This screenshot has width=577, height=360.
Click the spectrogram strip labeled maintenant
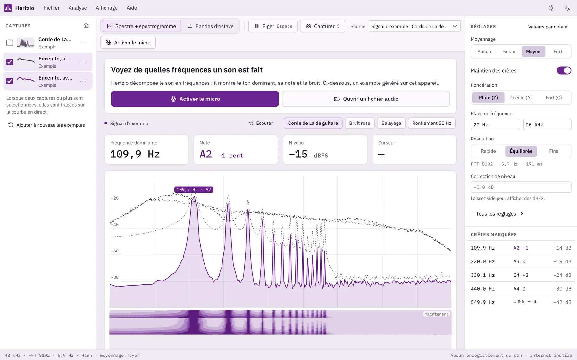click(280, 322)
